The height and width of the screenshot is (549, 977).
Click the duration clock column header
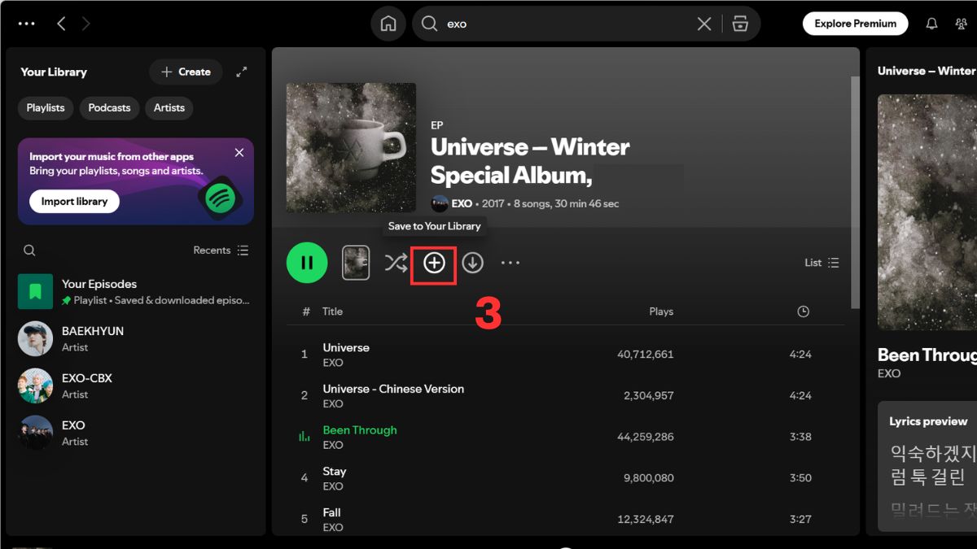804,312
